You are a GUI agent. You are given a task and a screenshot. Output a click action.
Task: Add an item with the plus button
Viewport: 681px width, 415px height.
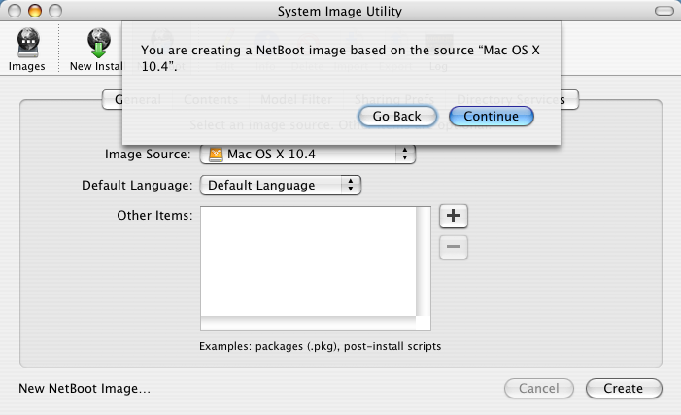click(x=453, y=216)
